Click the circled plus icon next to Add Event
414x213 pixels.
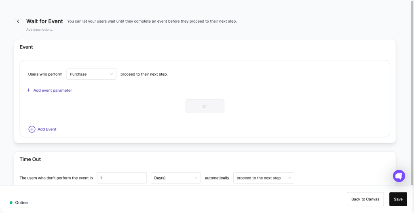click(x=32, y=129)
